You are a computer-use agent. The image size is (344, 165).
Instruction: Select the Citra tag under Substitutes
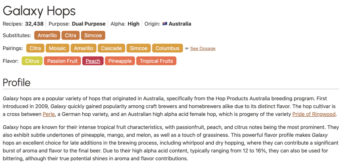click(71, 36)
